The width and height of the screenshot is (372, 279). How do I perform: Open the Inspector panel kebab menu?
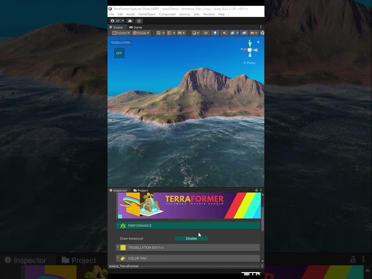pos(261,190)
